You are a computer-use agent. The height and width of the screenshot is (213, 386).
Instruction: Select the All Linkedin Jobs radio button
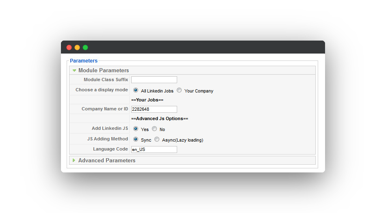coord(136,90)
